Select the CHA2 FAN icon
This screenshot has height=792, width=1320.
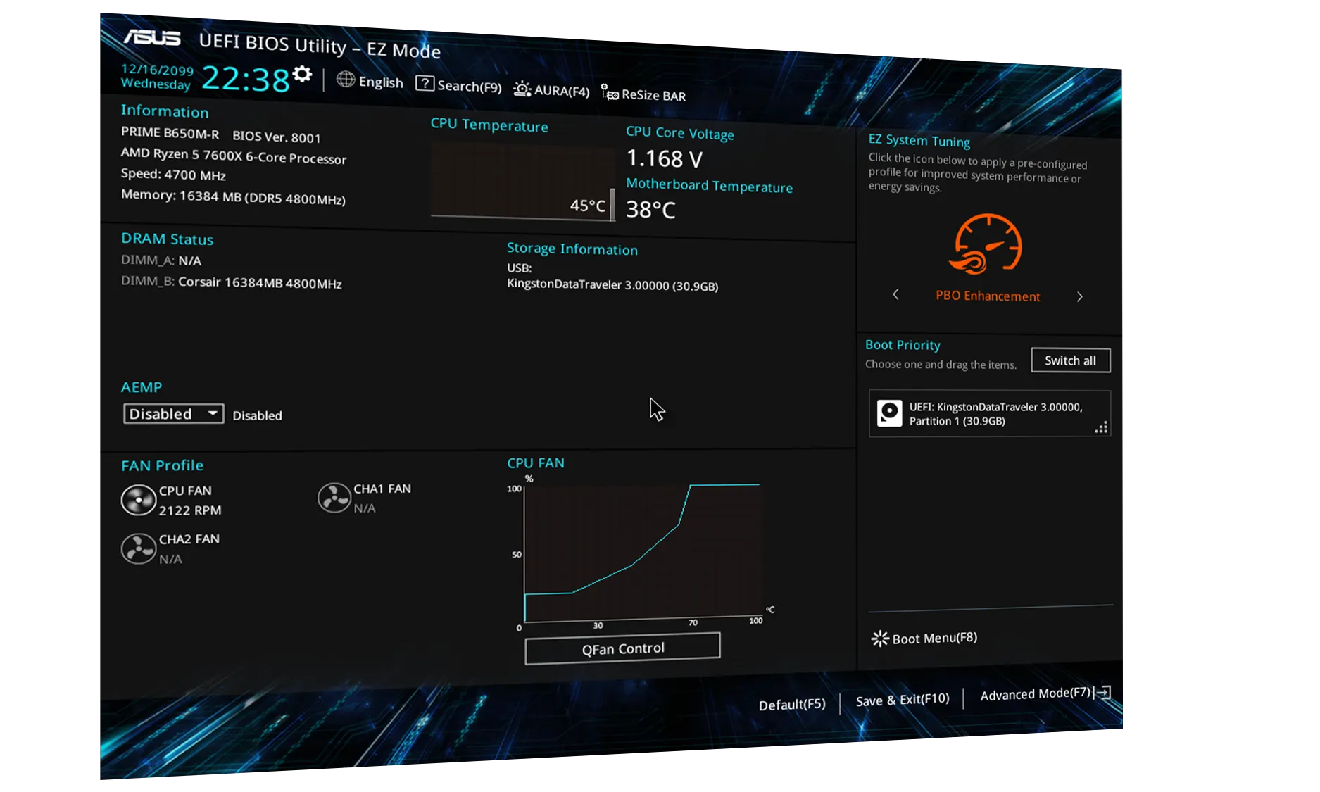pos(138,549)
